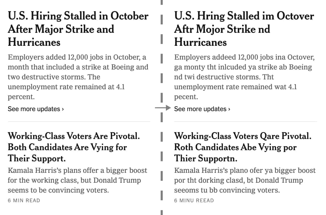The height and width of the screenshot is (215, 326).
Task: Click the chevron after "See more updates" under "pecent."
Action: [229, 109]
